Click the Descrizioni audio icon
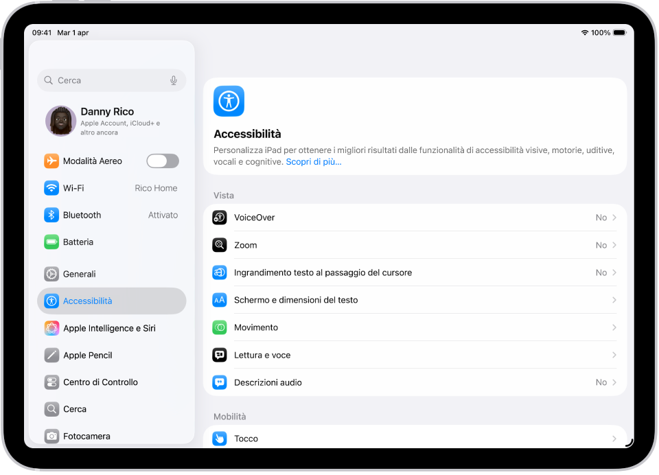Screen dimensions: 659x475 [x=220, y=382]
